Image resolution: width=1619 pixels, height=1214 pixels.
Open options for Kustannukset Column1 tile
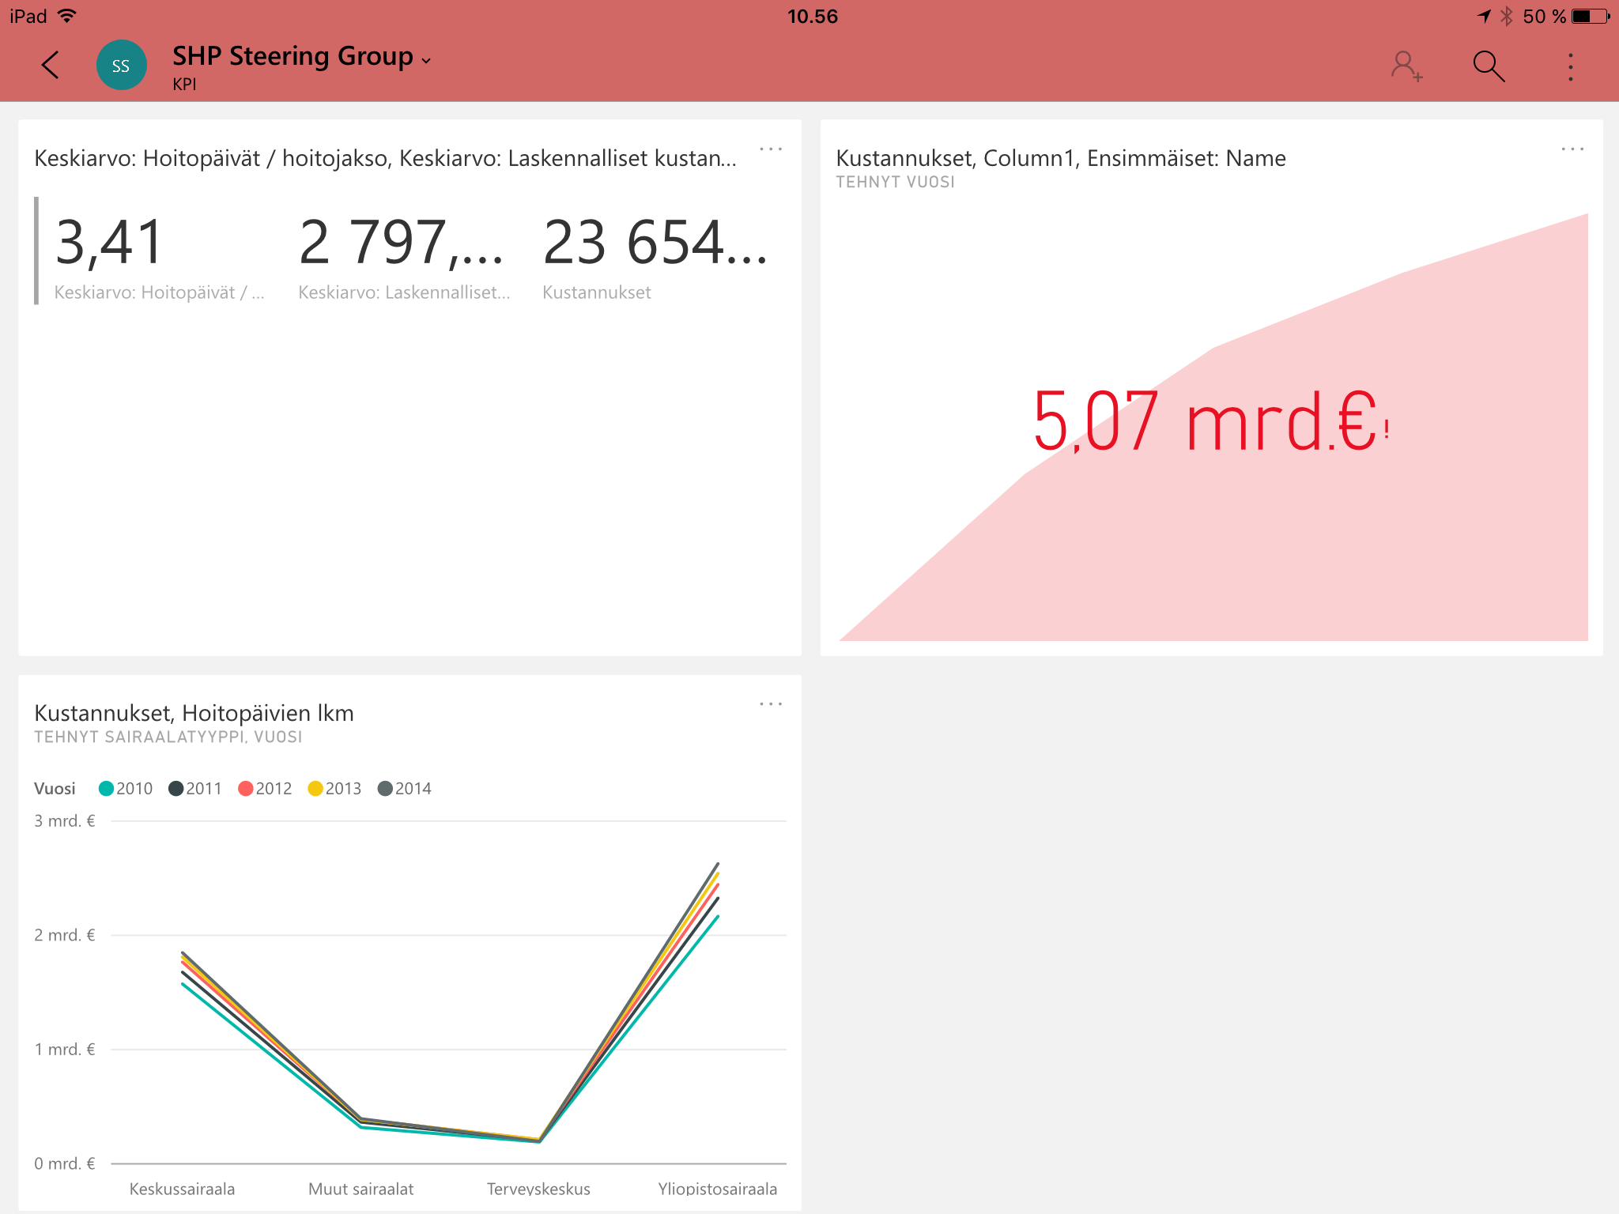click(x=1572, y=149)
